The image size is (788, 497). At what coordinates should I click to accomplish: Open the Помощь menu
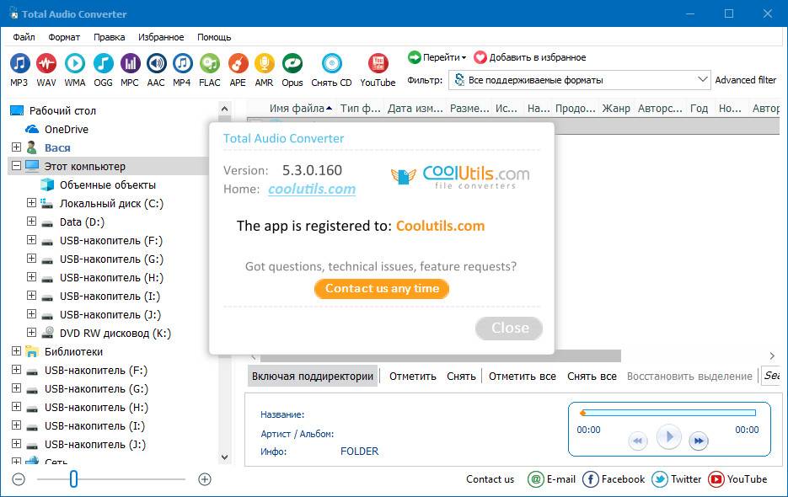(x=214, y=37)
